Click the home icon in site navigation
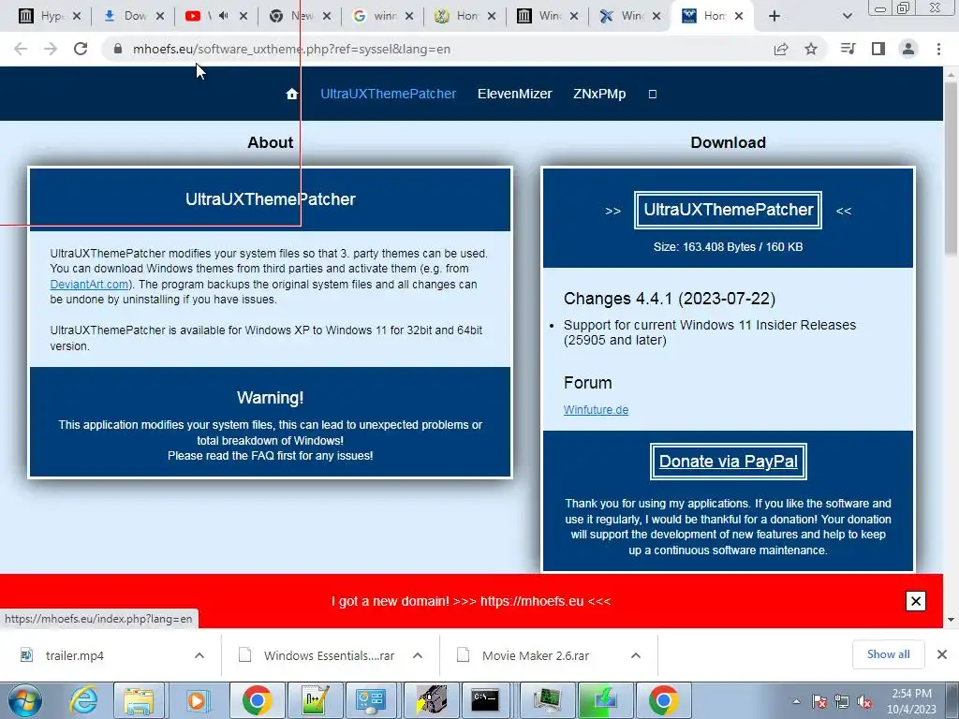The image size is (959, 719). click(292, 94)
